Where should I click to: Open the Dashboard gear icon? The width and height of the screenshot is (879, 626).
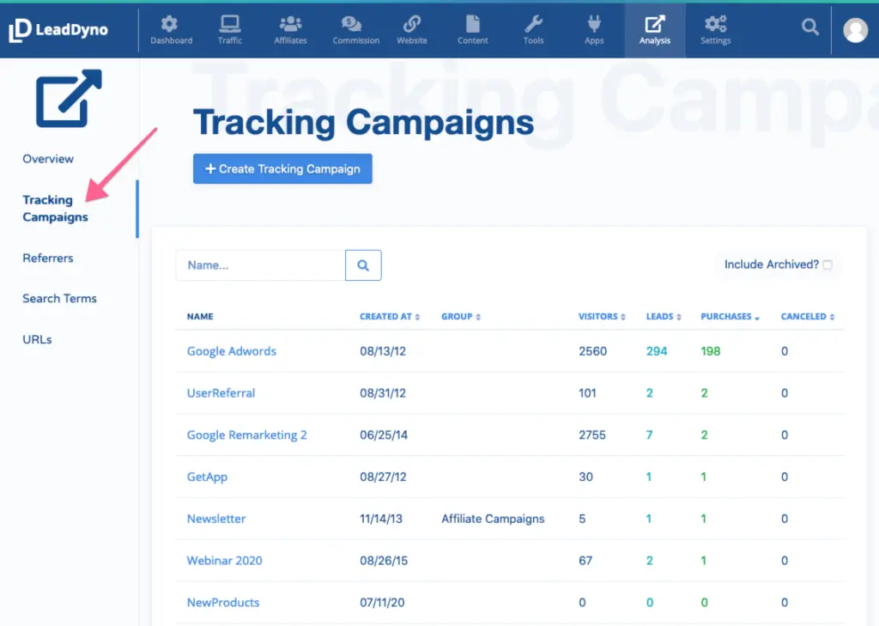coord(171,24)
